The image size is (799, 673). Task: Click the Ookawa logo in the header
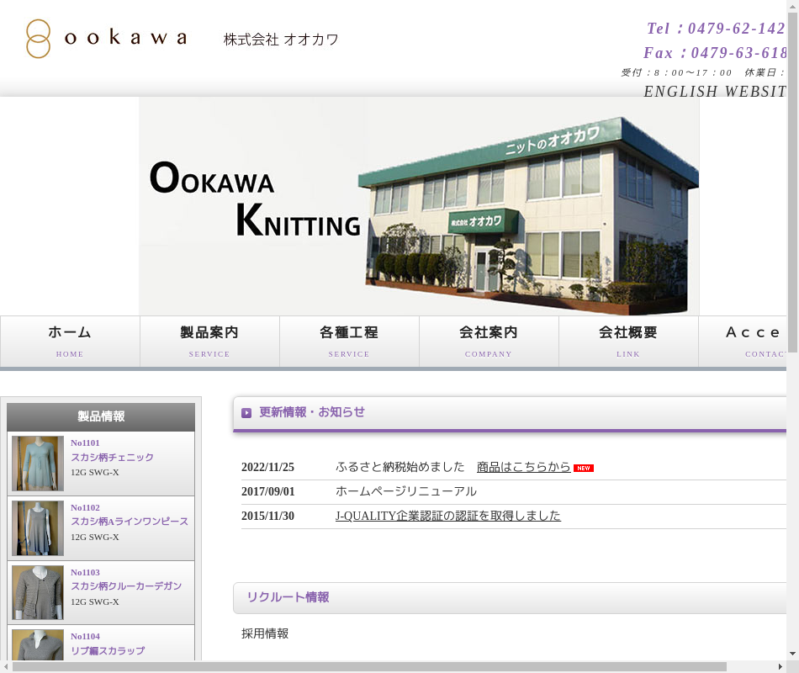click(x=106, y=39)
